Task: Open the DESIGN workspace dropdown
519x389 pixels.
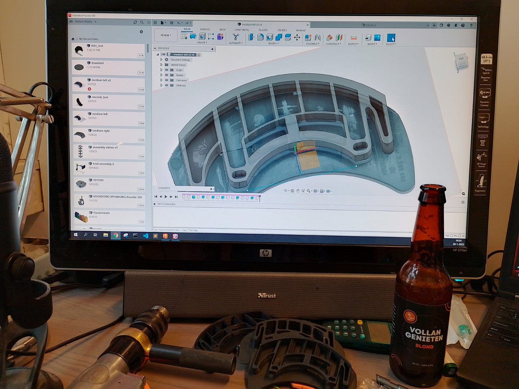Action: 166,35
